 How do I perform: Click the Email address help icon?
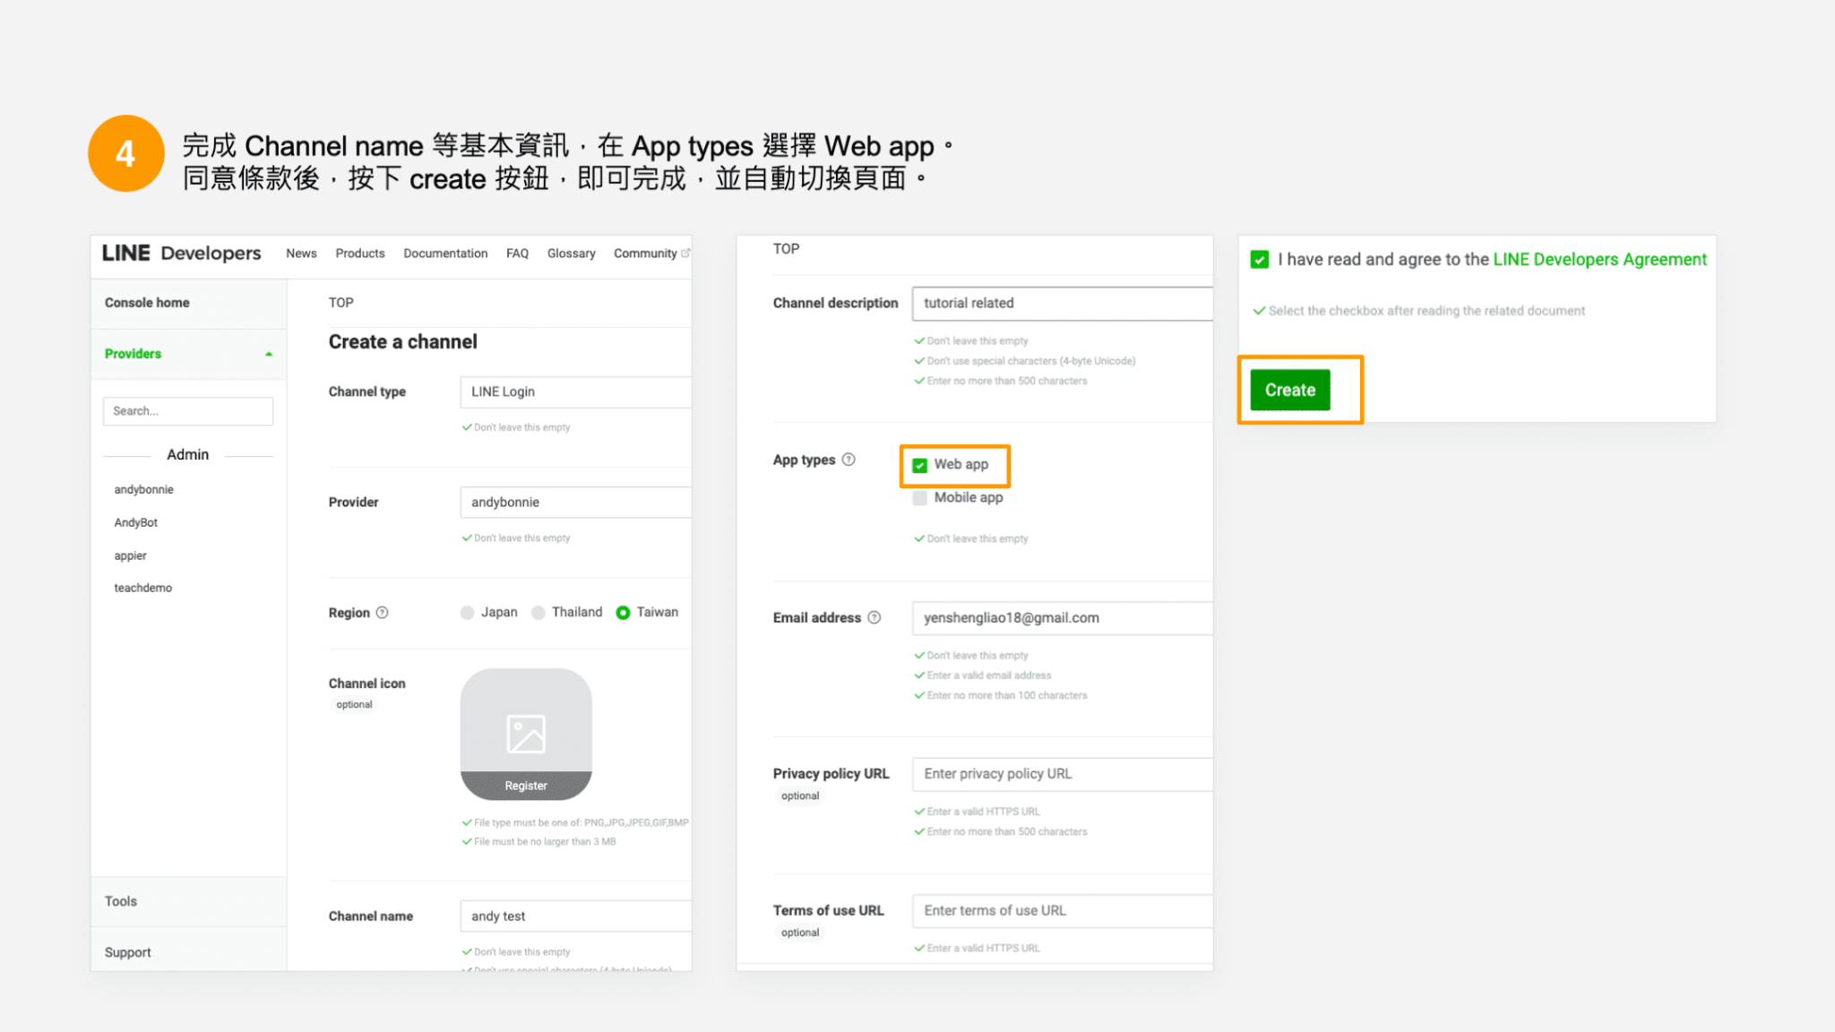(874, 617)
